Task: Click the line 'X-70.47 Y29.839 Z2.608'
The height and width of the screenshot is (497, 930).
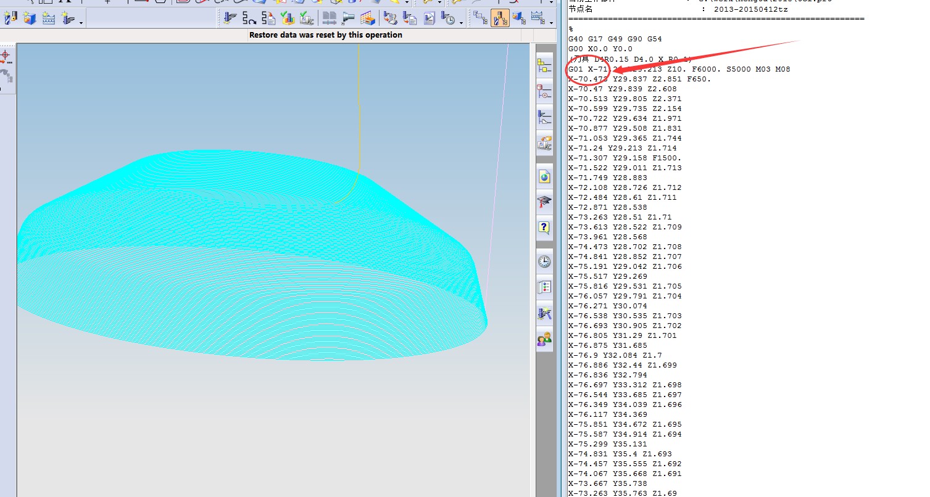Action: tap(623, 89)
